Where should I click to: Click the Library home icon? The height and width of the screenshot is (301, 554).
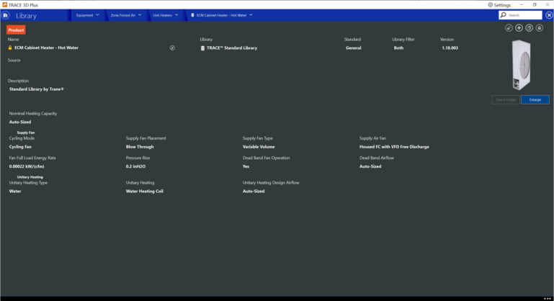click(x=6, y=15)
